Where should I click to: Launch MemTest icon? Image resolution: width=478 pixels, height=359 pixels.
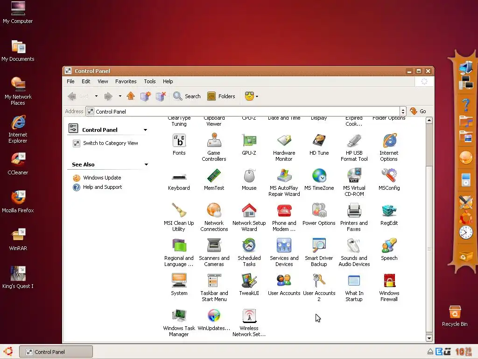point(214,179)
